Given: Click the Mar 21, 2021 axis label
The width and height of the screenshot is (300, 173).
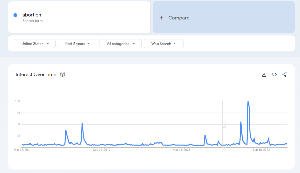Looking at the screenshot, I should tap(182, 150).
